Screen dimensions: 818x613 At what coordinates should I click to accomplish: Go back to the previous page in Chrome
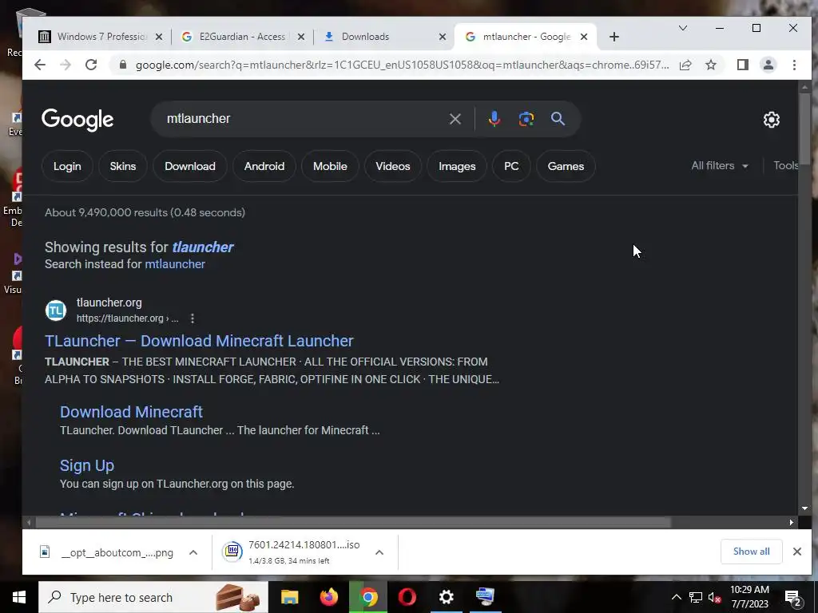(40, 65)
